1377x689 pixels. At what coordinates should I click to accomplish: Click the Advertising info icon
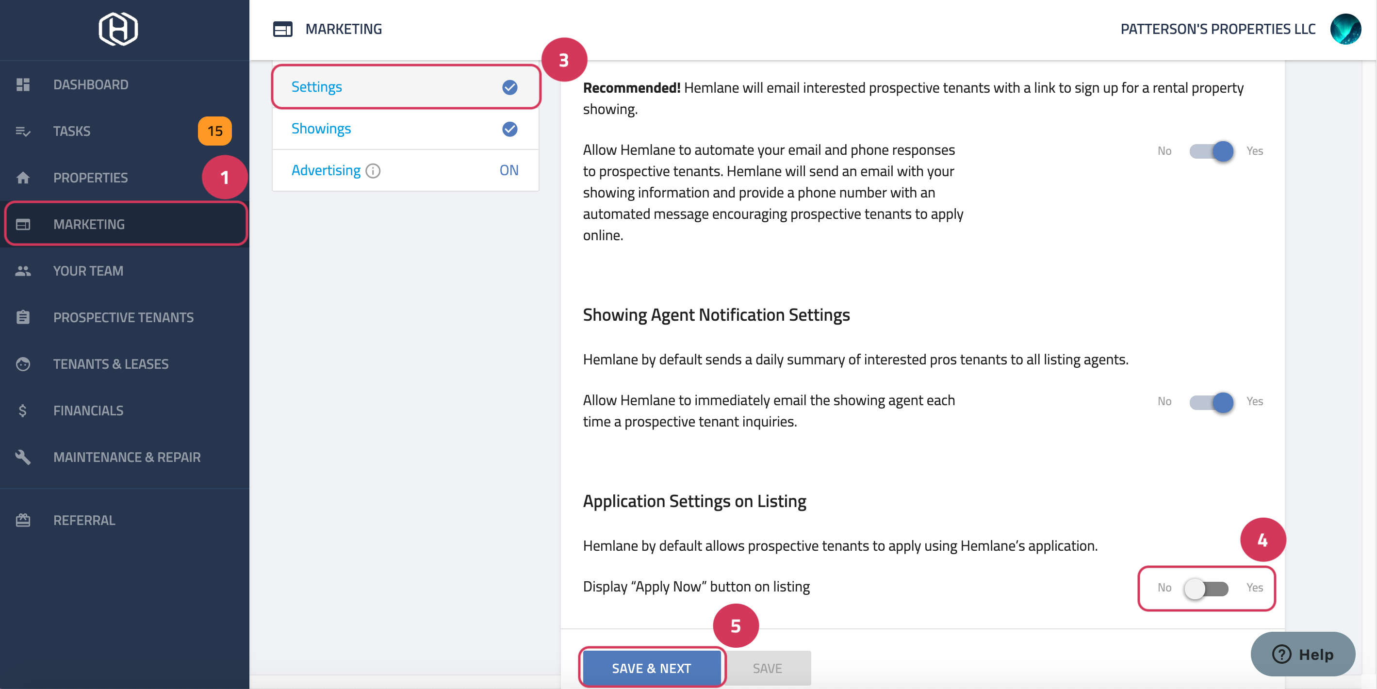(x=373, y=170)
